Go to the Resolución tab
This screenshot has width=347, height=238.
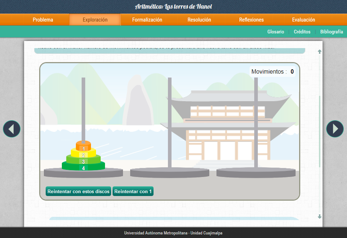click(199, 20)
